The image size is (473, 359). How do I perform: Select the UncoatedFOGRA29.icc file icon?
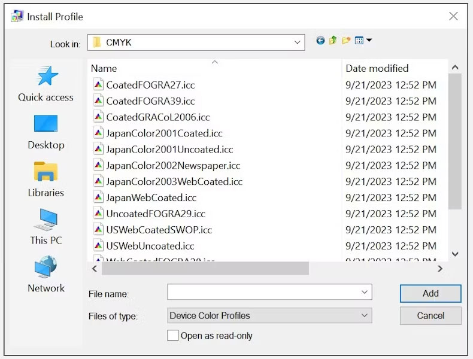tap(98, 214)
